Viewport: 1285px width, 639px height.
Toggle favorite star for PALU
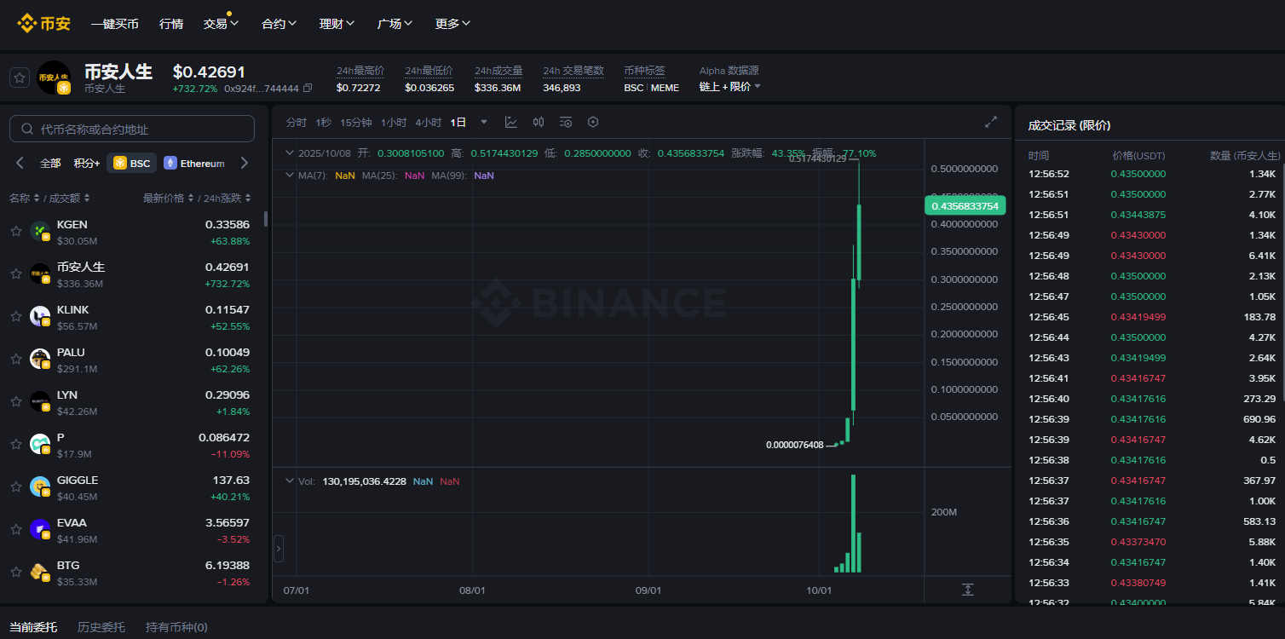click(x=16, y=359)
